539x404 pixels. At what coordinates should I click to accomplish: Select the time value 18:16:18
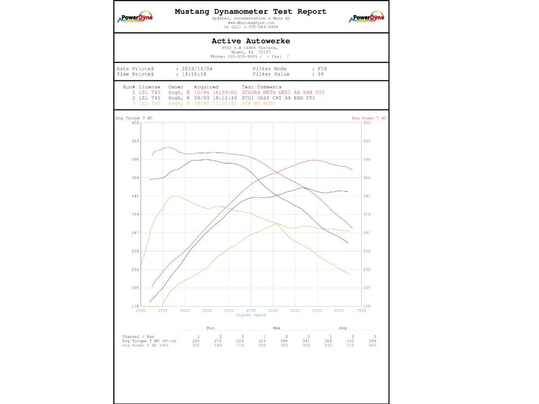point(194,75)
